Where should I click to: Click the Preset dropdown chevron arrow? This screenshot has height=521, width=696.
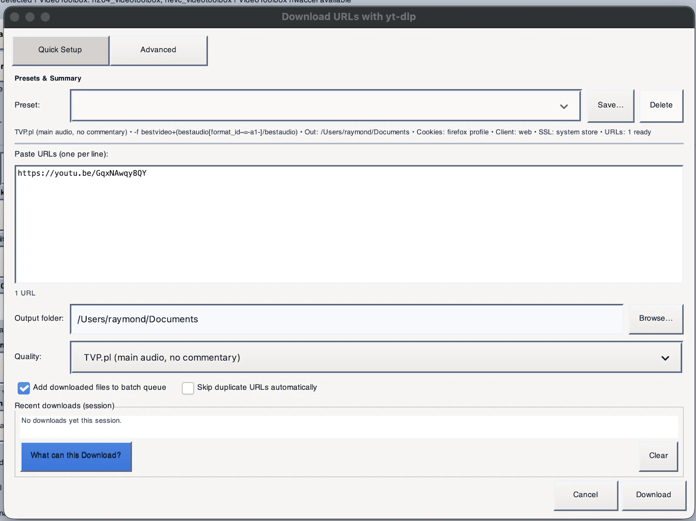[x=564, y=107]
